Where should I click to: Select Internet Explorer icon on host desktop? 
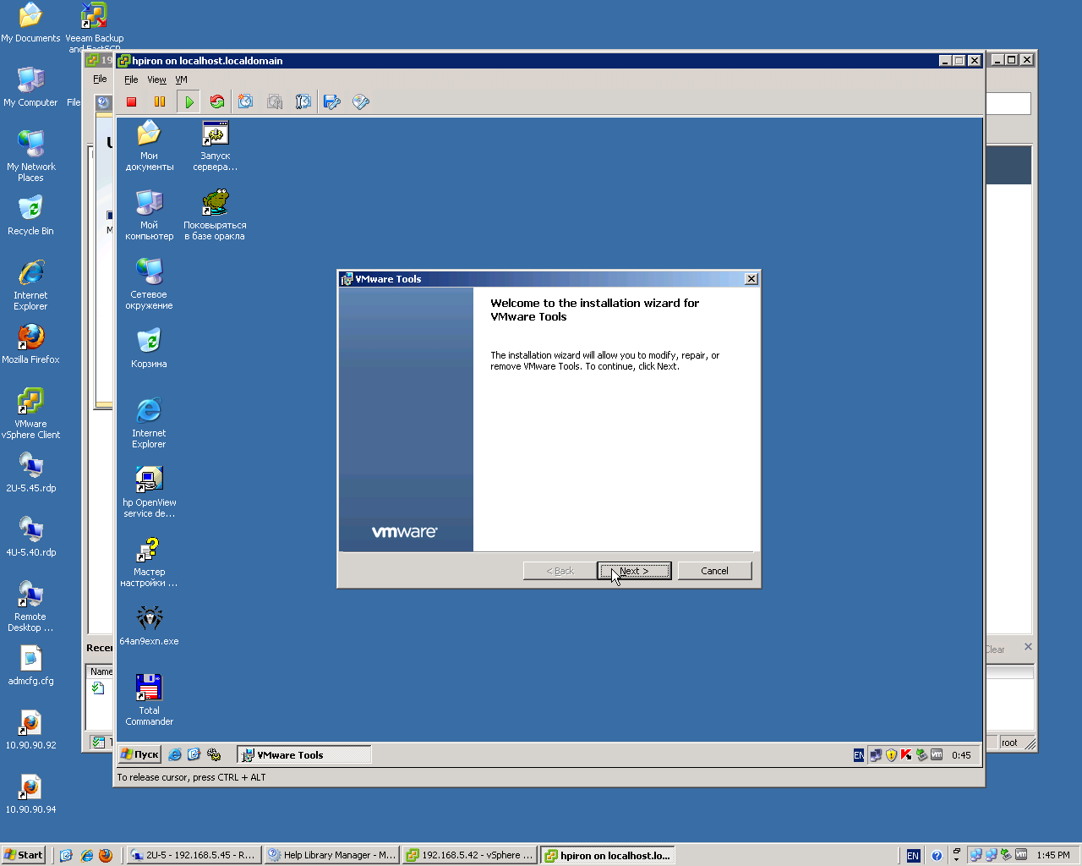[x=30, y=285]
